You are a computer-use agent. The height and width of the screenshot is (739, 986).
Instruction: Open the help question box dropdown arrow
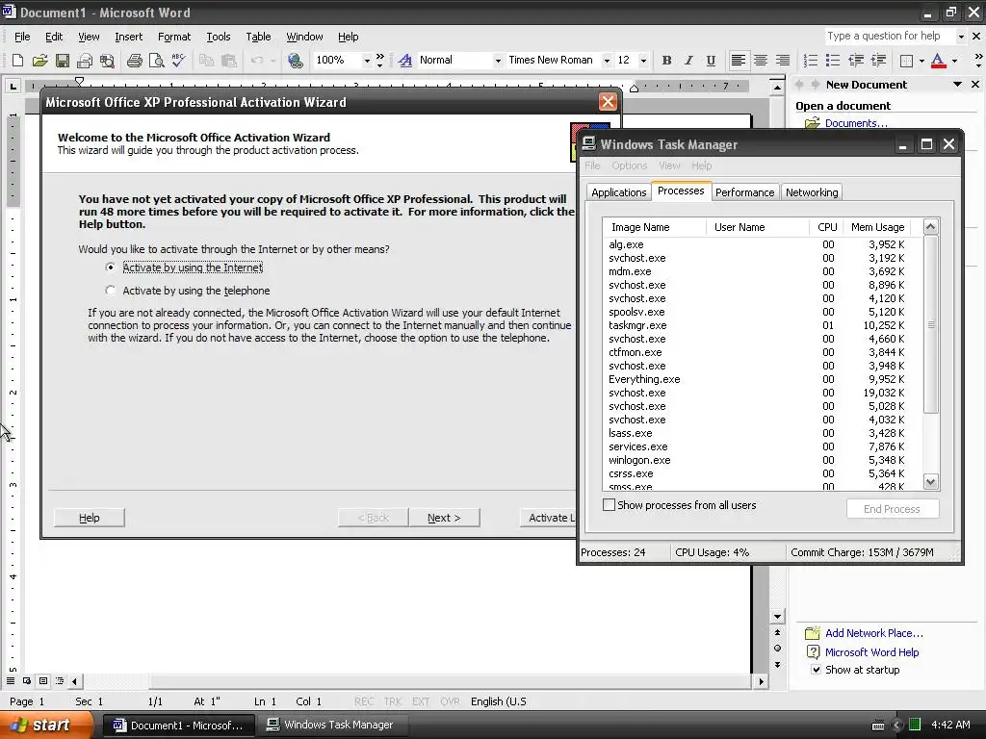coord(960,37)
